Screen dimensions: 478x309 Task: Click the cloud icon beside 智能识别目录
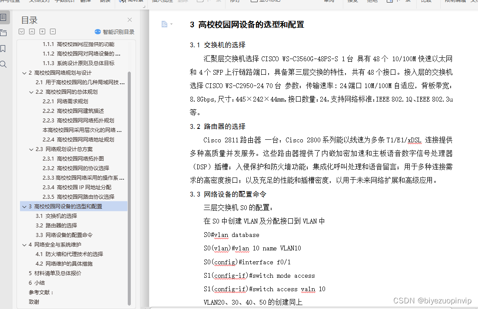click(98, 32)
